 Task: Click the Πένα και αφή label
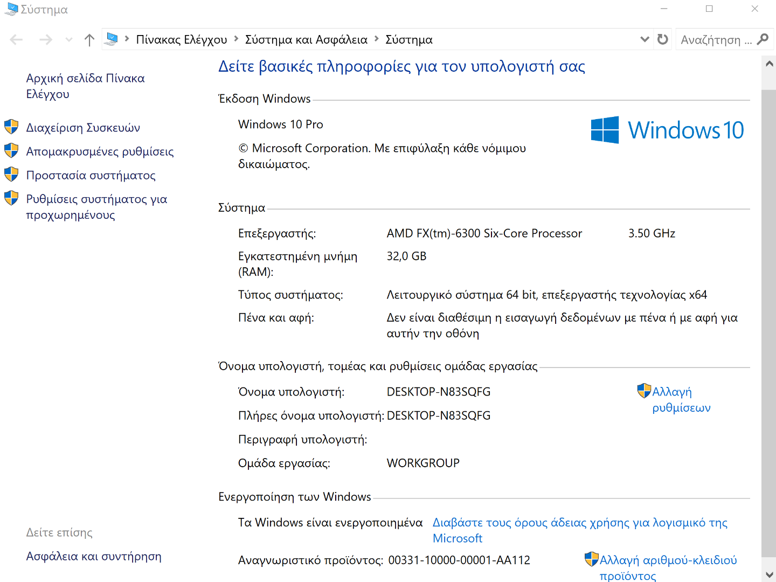pyautogui.click(x=276, y=317)
